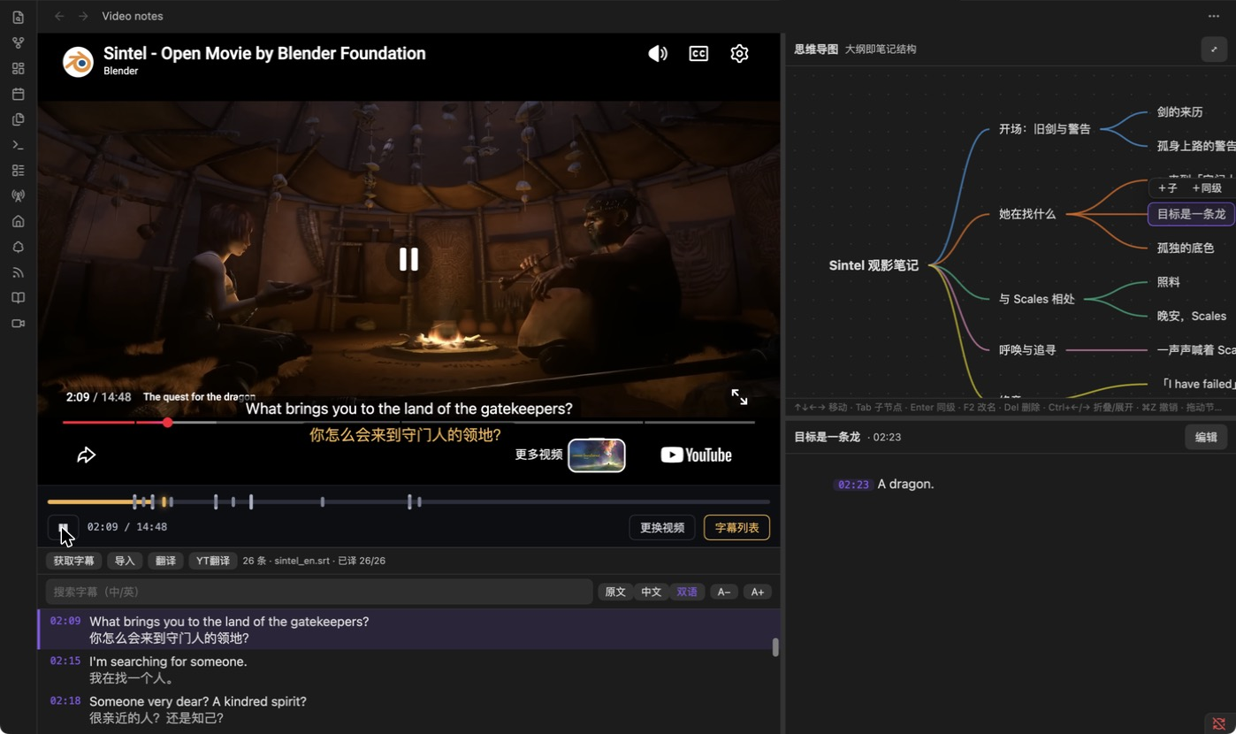Click the YouTube logo link

click(x=697, y=455)
